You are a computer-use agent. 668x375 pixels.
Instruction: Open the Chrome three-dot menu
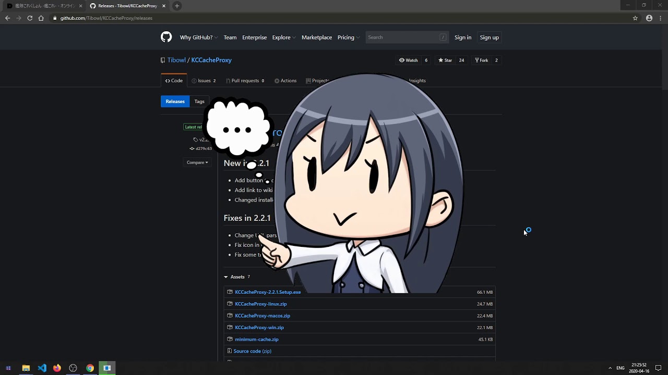[x=660, y=18]
